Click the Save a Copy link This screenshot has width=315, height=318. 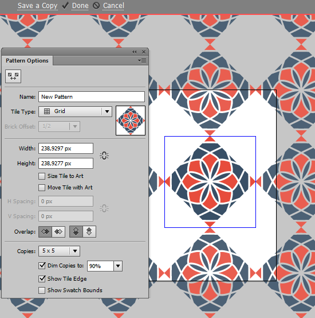tap(37, 6)
